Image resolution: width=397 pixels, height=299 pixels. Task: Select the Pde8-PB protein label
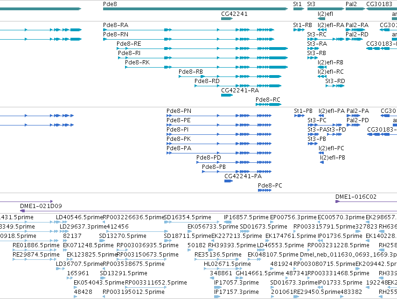click(x=214, y=167)
